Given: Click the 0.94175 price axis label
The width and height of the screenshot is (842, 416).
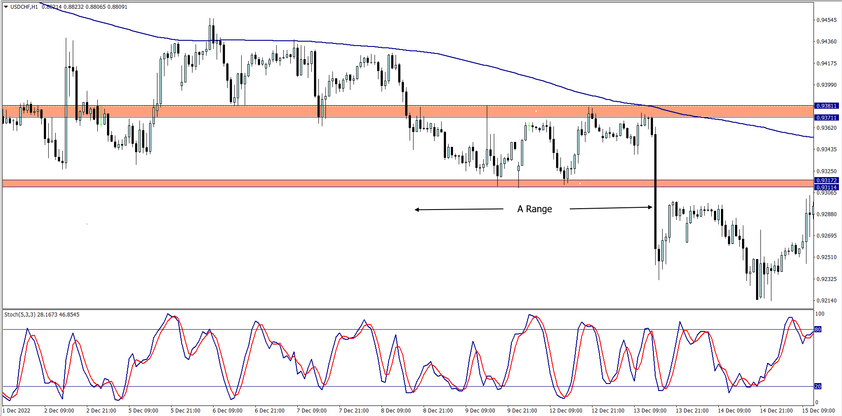Looking at the screenshot, I should click(x=827, y=64).
